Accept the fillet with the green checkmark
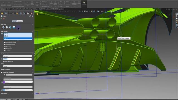This screenshot has height=100, width=178. [1, 19]
